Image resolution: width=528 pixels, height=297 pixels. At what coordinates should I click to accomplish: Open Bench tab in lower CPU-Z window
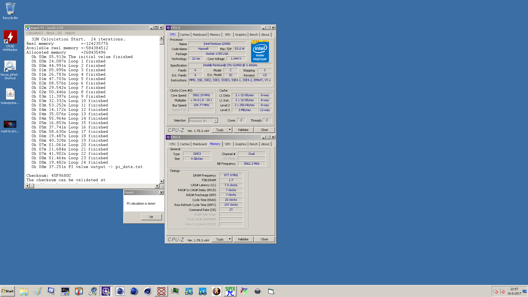pyautogui.click(x=254, y=144)
